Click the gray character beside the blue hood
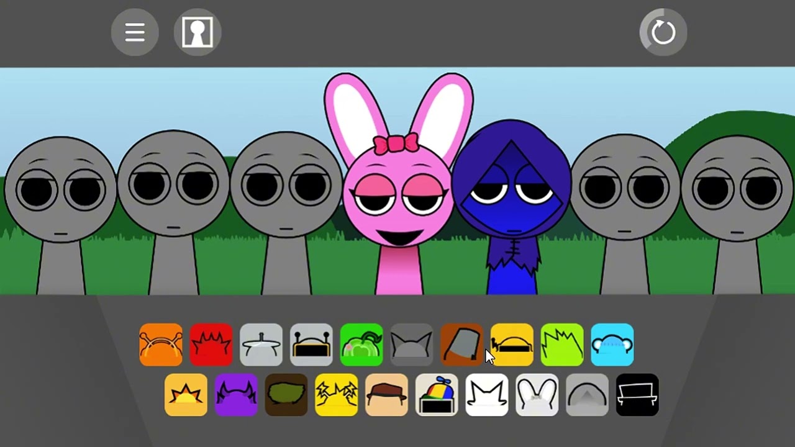795x447 pixels. click(625, 214)
